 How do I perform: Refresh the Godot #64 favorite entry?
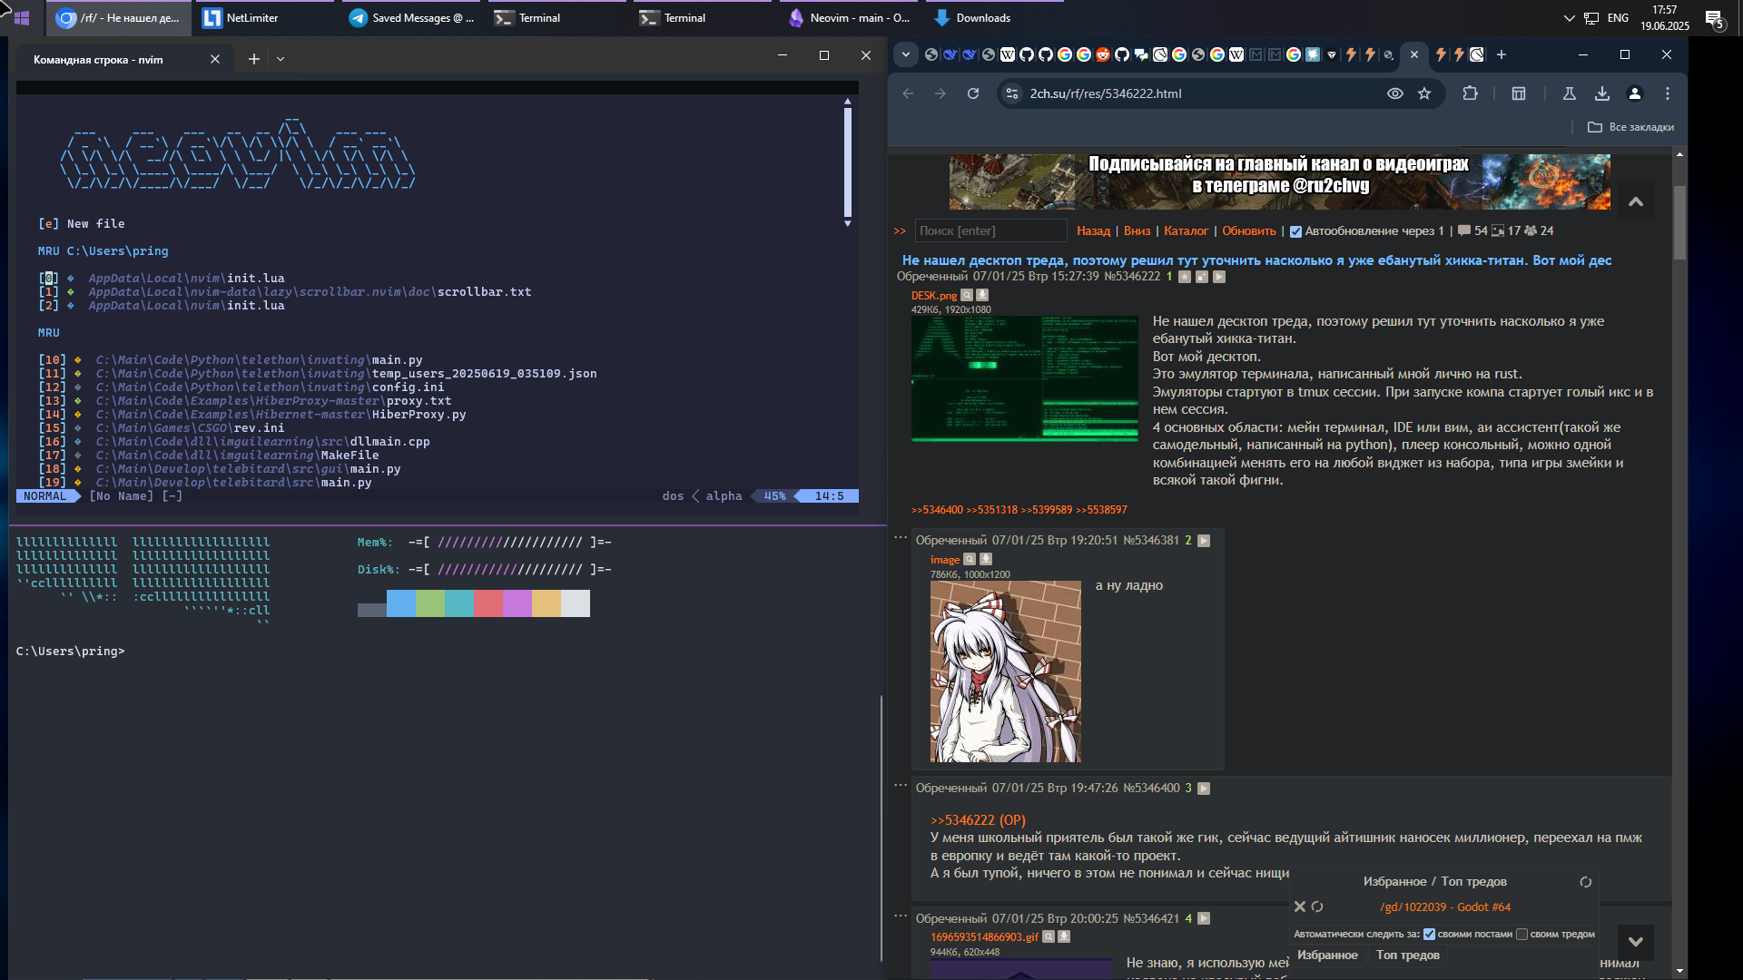[1317, 906]
